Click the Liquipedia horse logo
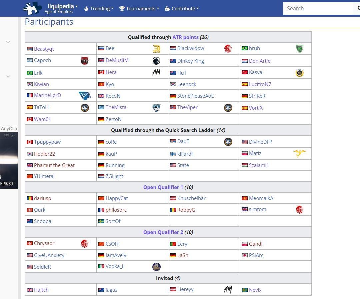Image resolution: width=360 pixels, height=299 pixels. 32,8
